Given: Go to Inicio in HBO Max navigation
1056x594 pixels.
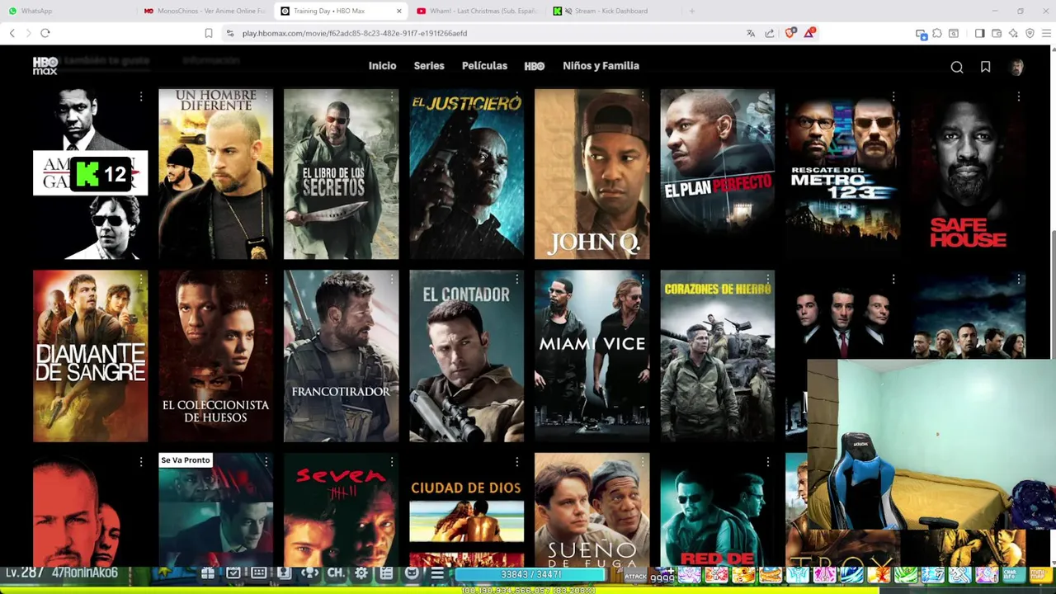Looking at the screenshot, I should [x=382, y=66].
